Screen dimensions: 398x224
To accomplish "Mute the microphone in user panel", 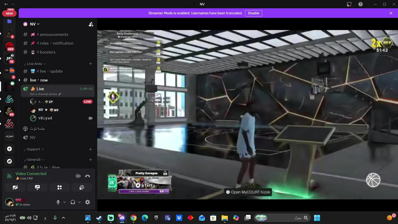I will (58, 202).
